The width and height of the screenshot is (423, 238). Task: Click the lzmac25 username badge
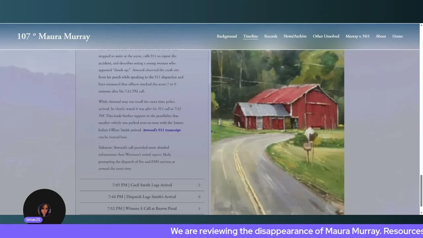click(33, 220)
